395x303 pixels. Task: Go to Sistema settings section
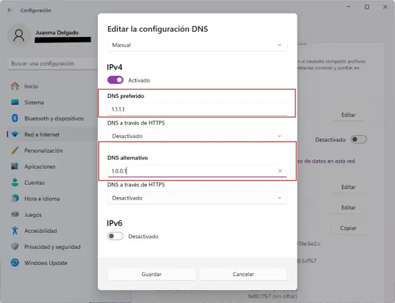coord(34,102)
